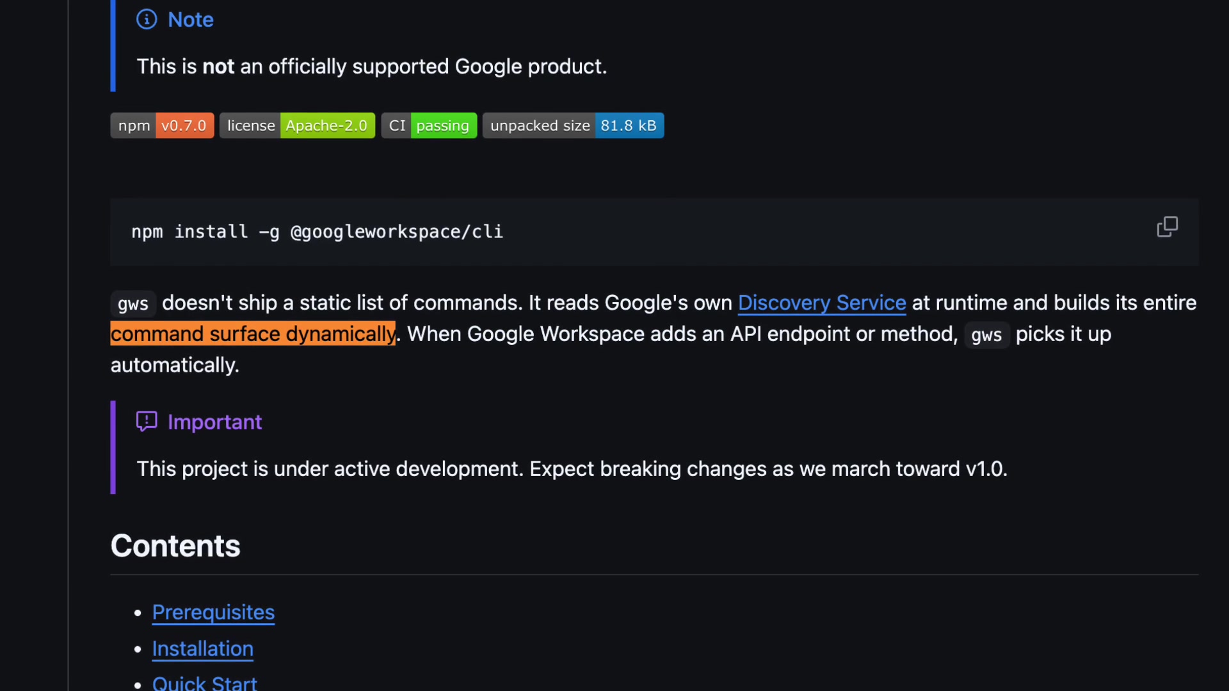Open the Prerequisites section link

213,612
